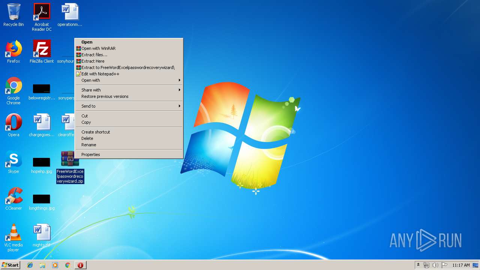Open the Opera taskbar button
This screenshot has width=480, height=270.
(x=80, y=265)
